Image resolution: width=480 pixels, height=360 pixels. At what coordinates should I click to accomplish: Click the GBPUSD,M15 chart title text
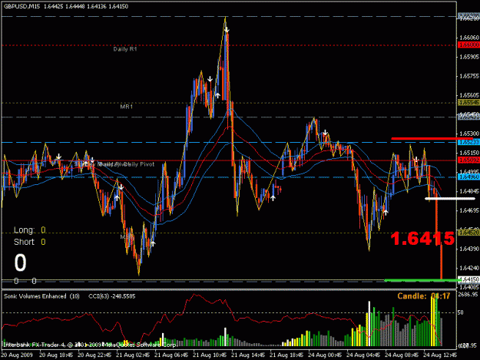point(22,6)
